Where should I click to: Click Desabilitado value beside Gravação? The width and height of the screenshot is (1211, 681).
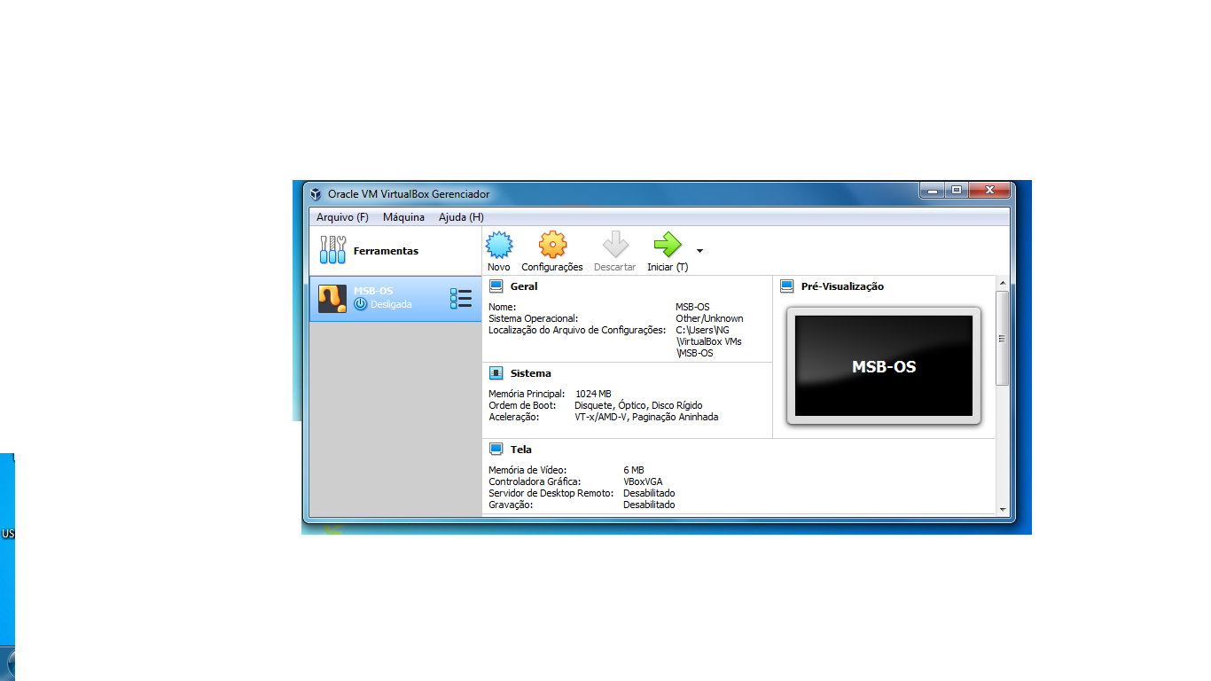(649, 505)
